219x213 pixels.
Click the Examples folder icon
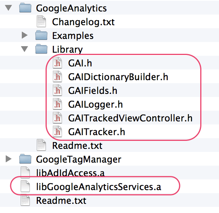41,35
